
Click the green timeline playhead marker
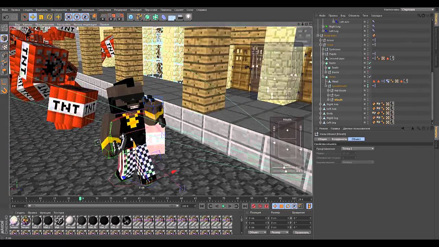[80, 199]
